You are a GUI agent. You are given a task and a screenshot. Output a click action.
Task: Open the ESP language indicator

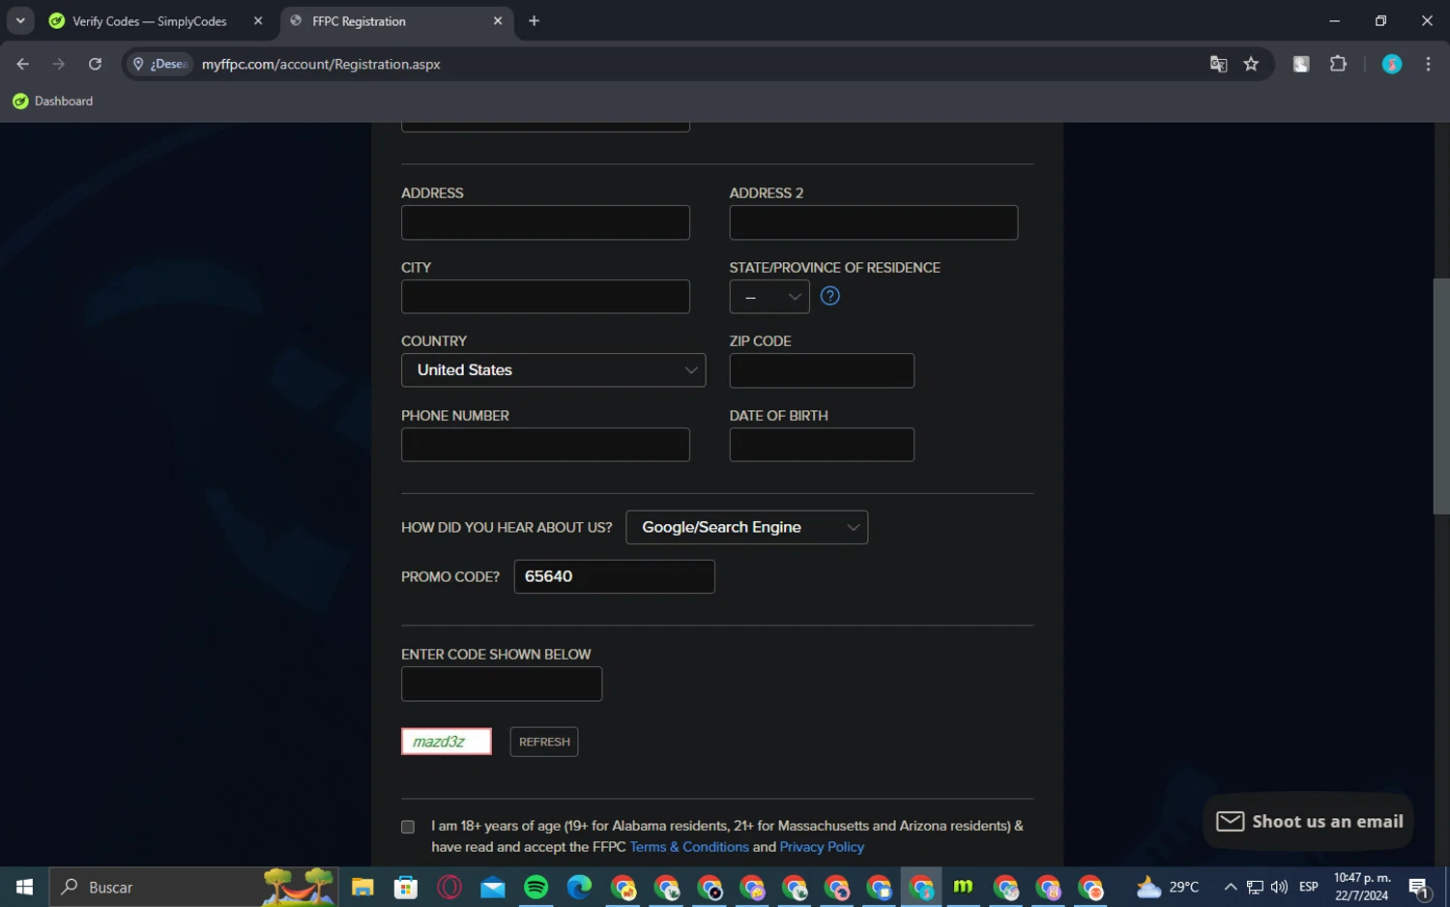click(x=1309, y=887)
